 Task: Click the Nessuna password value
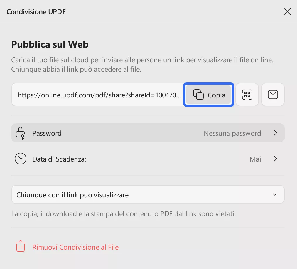point(232,133)
